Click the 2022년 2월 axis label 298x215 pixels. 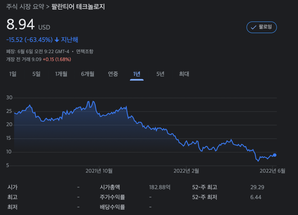[x=186, y=171]
